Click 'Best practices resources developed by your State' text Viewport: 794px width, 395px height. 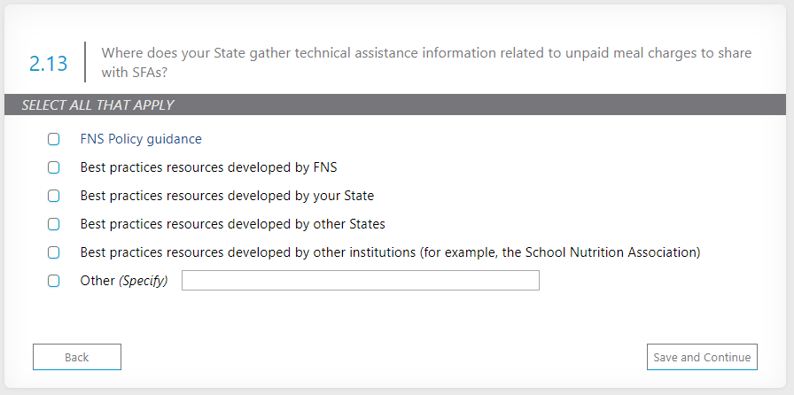tap(227, 196)
